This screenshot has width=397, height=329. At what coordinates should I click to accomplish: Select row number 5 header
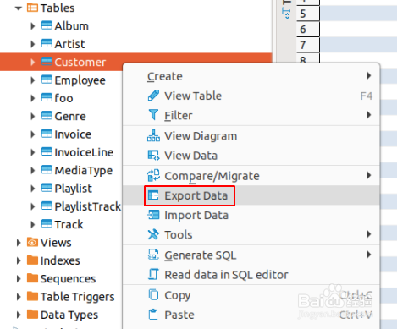coord(308,14)
